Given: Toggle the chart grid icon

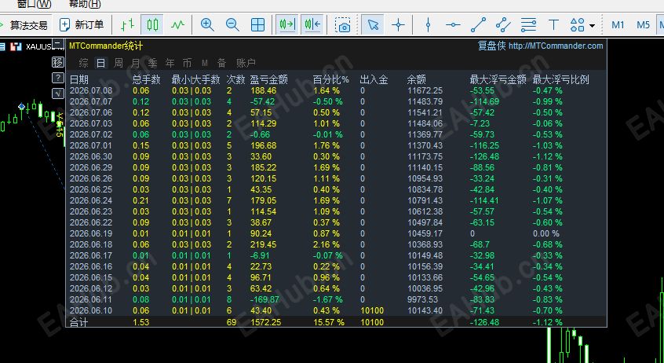Looking at the screenshot, I should 257,25.
